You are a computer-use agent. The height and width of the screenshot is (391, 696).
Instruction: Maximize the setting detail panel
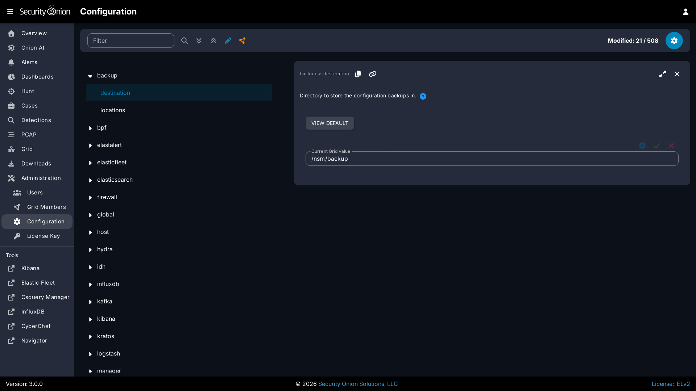click(662, 74)
